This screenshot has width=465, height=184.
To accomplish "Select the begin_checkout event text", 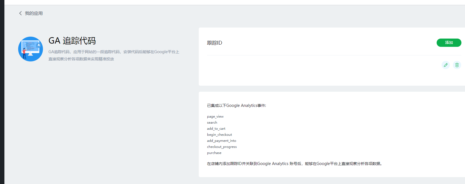I will 219,135.
